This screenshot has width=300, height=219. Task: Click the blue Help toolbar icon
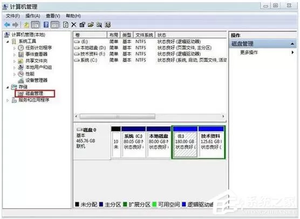[x=46, y=25]
